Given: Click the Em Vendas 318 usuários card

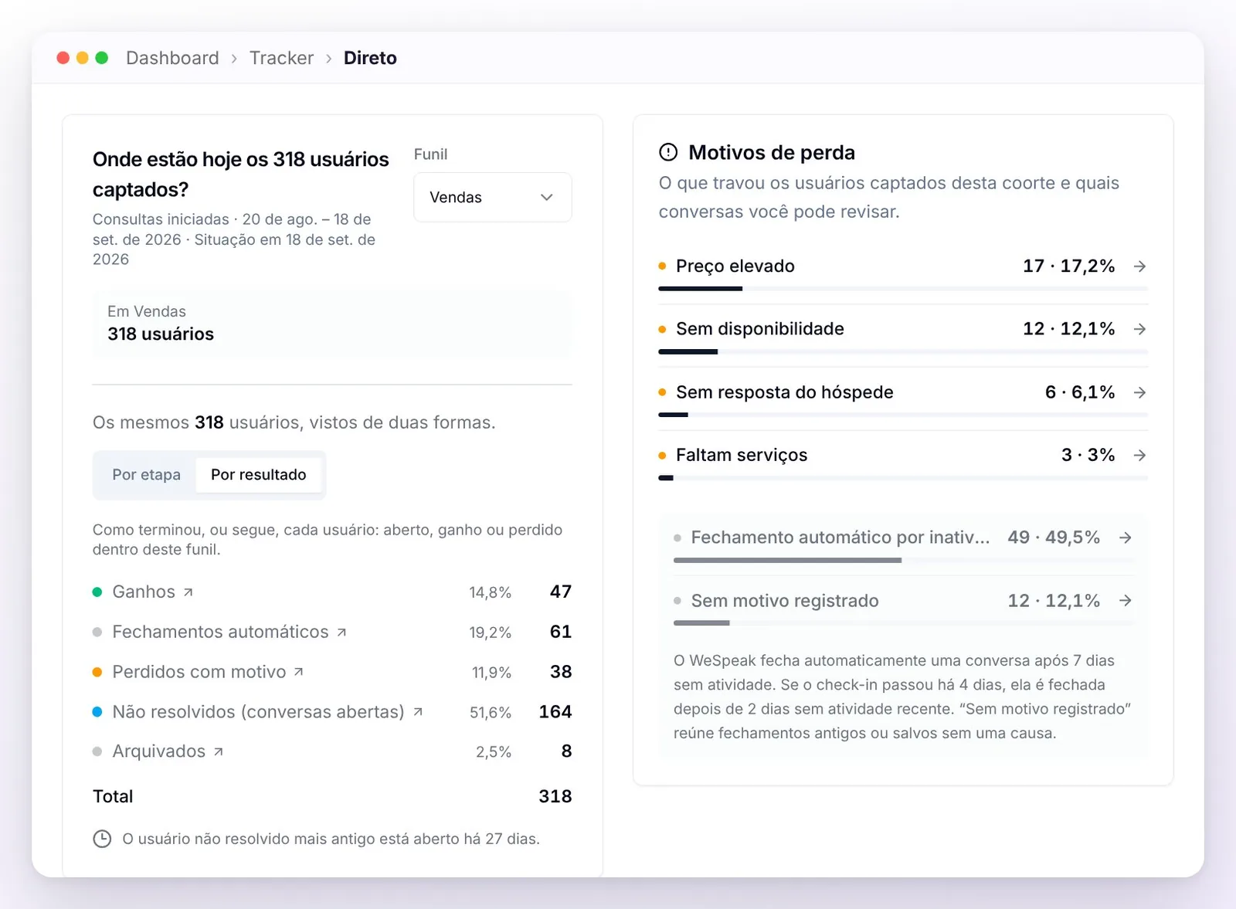Looking at the screenshot, I should 332,324.
